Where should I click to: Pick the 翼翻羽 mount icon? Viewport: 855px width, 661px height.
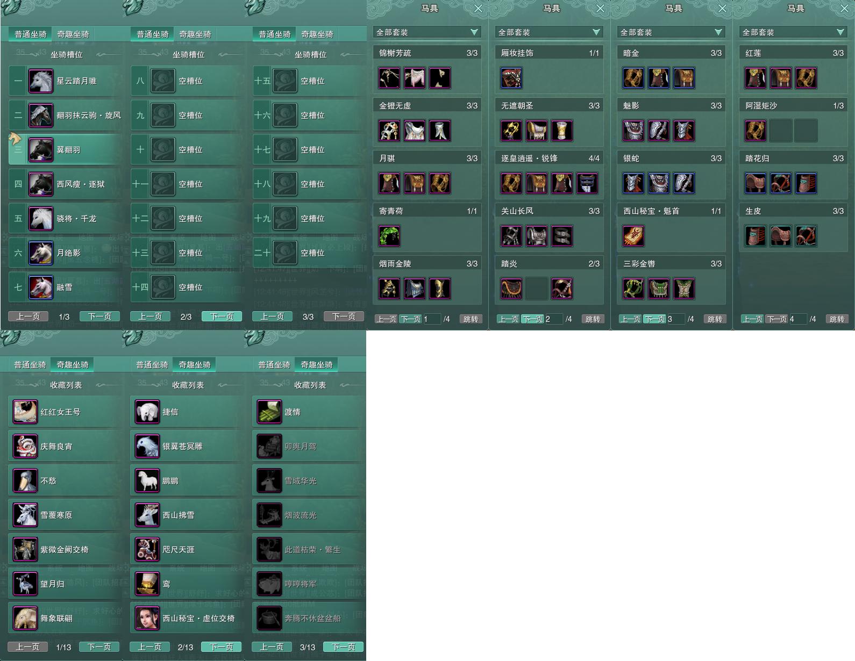click(x=41, y=150)
